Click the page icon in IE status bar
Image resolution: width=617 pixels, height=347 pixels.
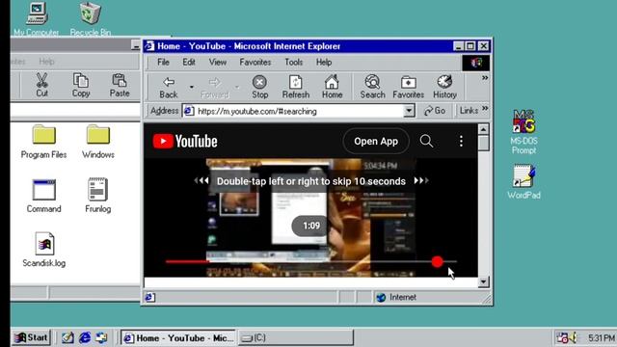coord(150,298)
